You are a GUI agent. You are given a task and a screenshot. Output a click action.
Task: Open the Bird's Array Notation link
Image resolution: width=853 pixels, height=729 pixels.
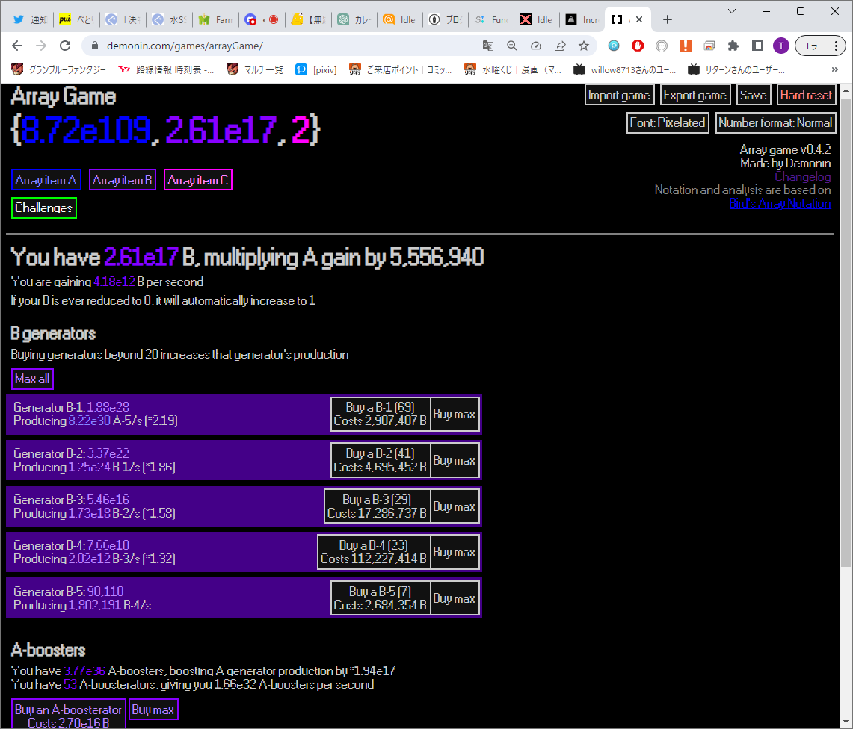coord(780,203)
